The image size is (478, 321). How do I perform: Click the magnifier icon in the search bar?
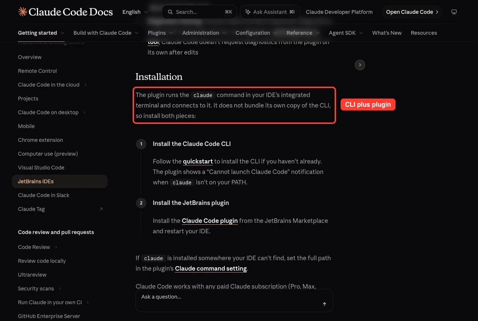tap(170, 12)
